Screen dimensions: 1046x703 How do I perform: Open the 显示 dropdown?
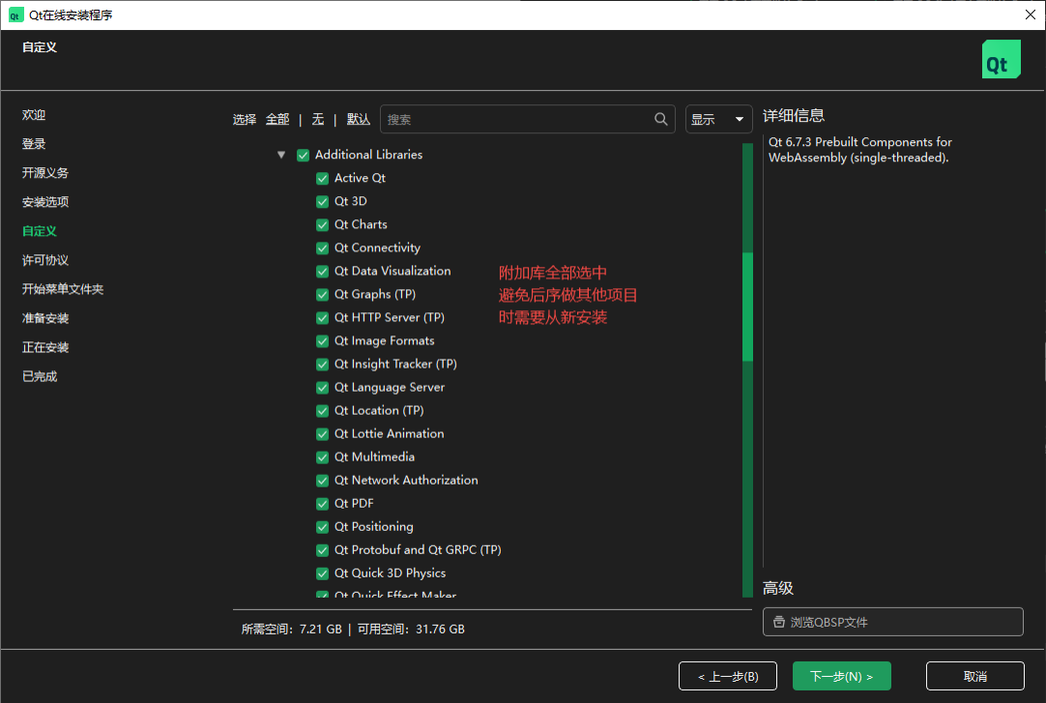(x=718, y=119)
